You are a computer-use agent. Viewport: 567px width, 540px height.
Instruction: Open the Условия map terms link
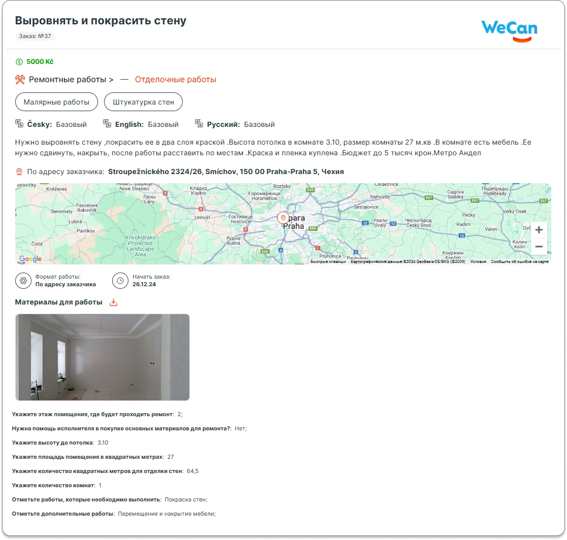(478, 261)
